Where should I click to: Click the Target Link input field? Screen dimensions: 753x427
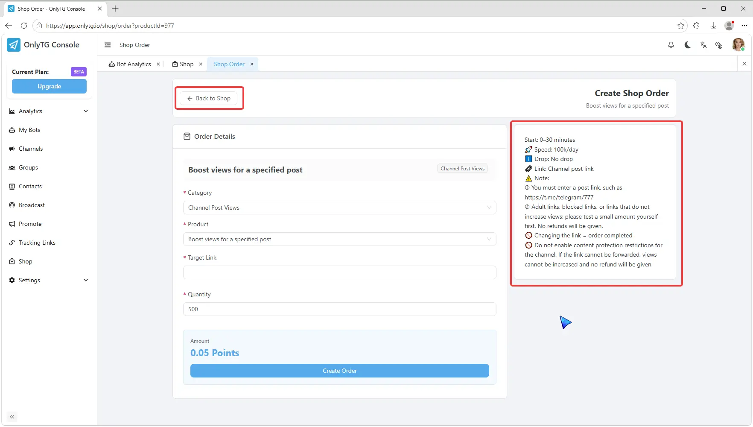(x=340, y=272)
